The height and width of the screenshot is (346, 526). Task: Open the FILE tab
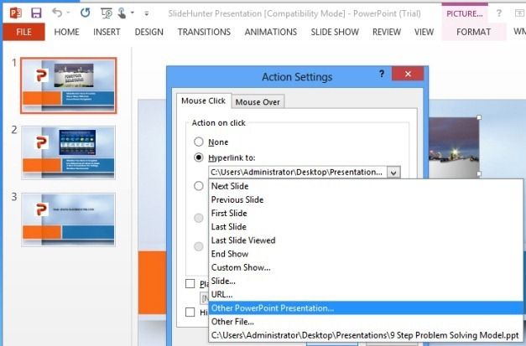click(23, 32)
